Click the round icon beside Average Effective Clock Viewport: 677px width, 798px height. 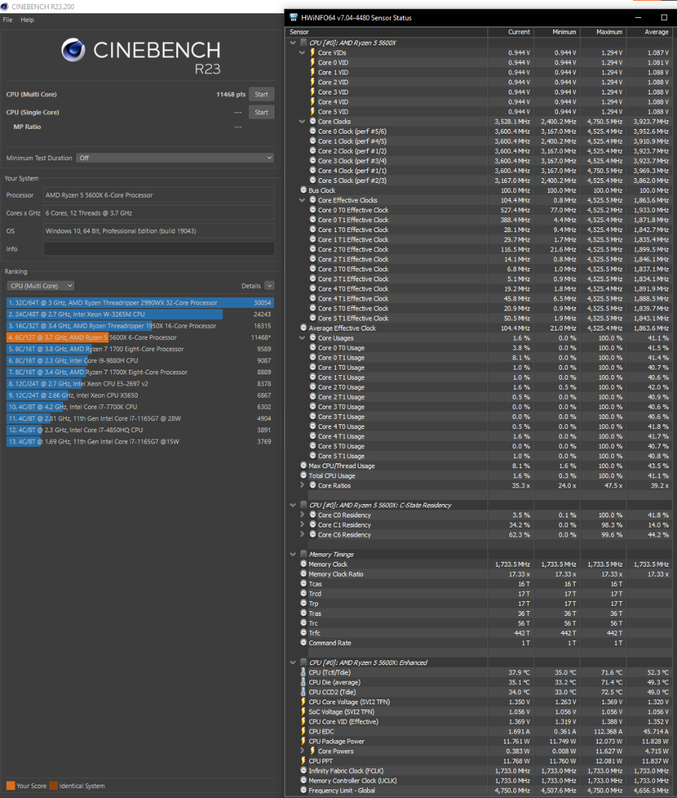click(304, 328)
